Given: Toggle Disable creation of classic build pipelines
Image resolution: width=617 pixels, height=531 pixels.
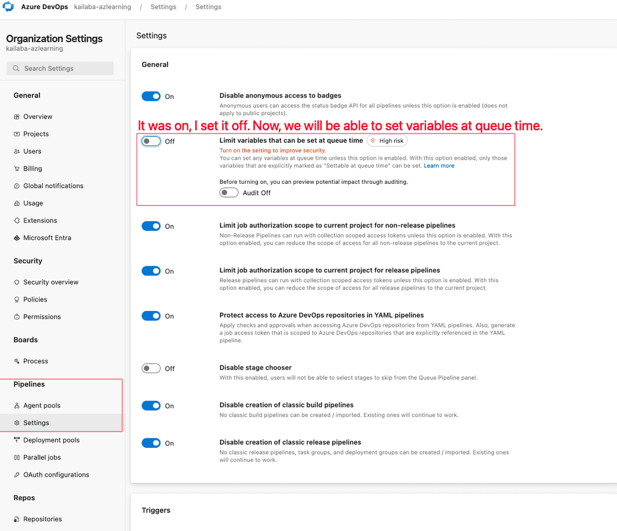Looking at the screenshot, I should coord(151,406).
